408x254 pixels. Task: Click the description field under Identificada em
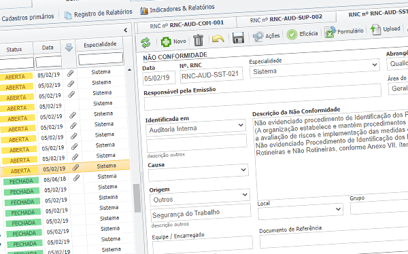tap(197, 143)
